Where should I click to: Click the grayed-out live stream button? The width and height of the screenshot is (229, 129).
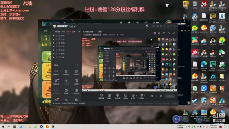coord(170,96)
